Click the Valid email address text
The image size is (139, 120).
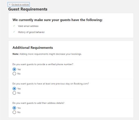[x=28, y=26]
